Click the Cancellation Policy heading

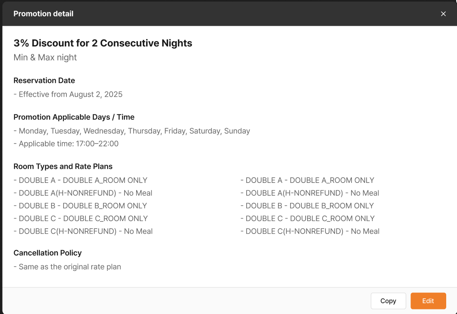(x=47, y=253)
